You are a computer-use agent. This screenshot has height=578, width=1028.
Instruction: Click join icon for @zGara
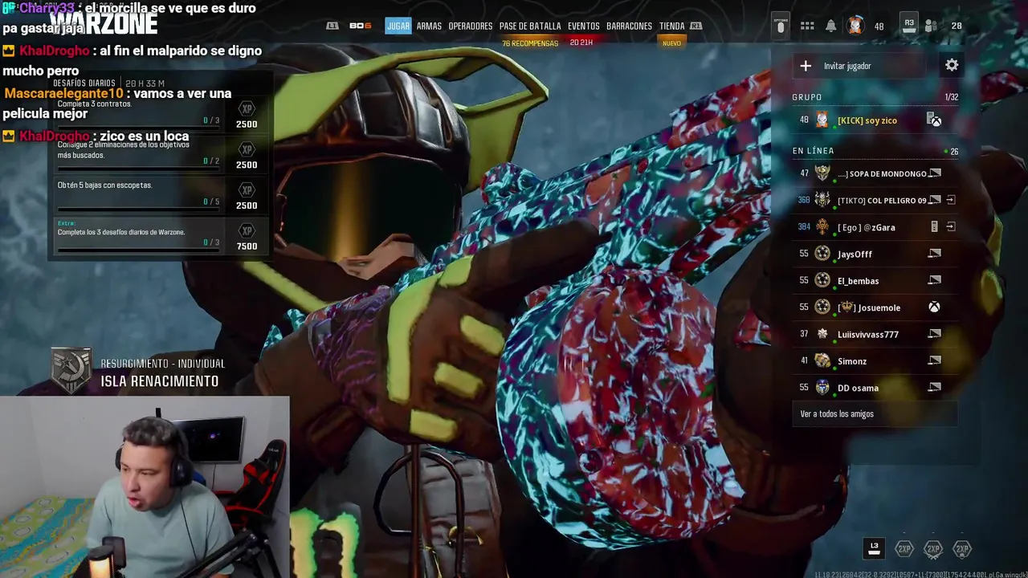(x=951, y=227)
